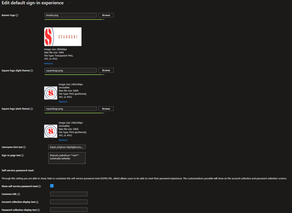View info for Show self-service password reset
Viewport: 292px width, 213px height.
point(39,186)
